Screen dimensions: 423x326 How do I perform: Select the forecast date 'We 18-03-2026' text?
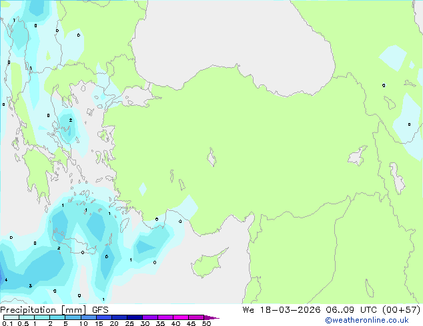click(282, 310)
